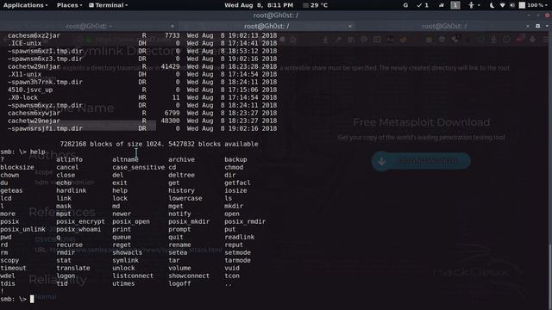Click the deltree command in help list
This screenshot has width=552, height=310.
click(181, 175)
